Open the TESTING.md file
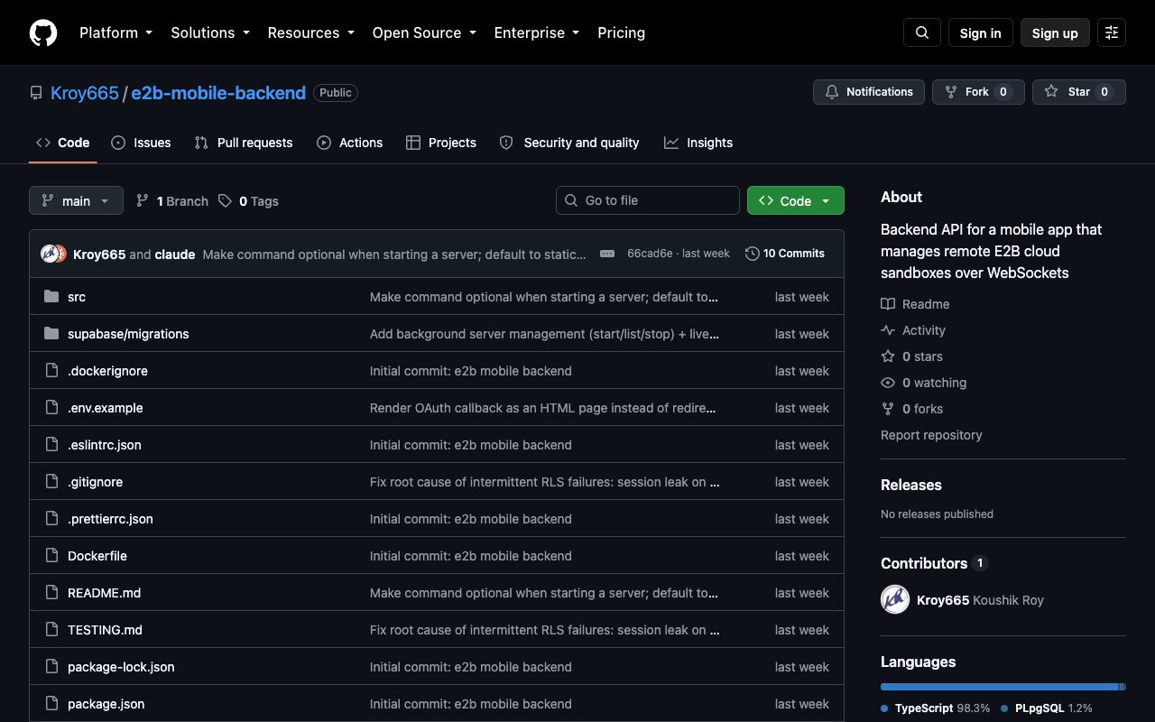Image resolution: width=1155 pixels, height=722 pixels. point(105,630)
